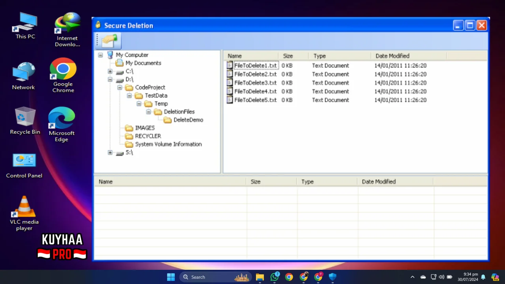
Task: Sort upper file list by Type column
Action: point(340,56)
